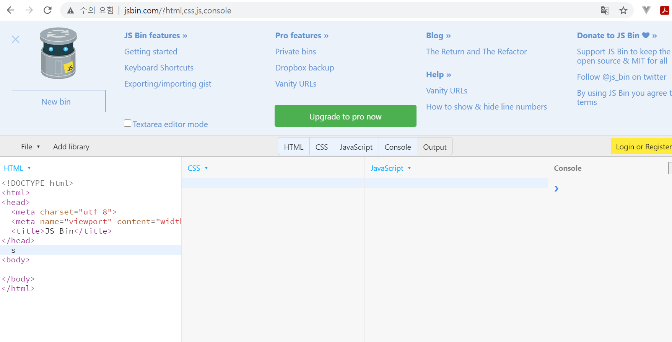Image resolution: width=672 pixels, height=342 pixels.
Task: Open the Exporting/importing gist link
Action: pyautogui.click(x=168, y=84)
